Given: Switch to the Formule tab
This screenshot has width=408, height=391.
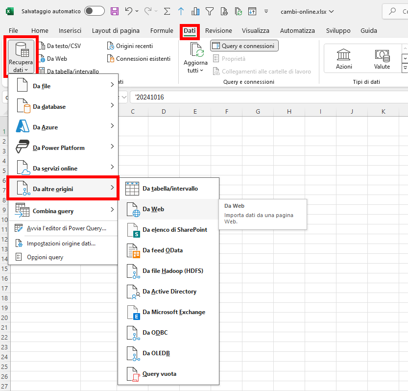Looking at the screenshot, I should [162, 31].
